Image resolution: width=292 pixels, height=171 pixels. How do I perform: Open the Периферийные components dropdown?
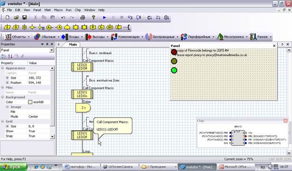(x=198, y=37)
